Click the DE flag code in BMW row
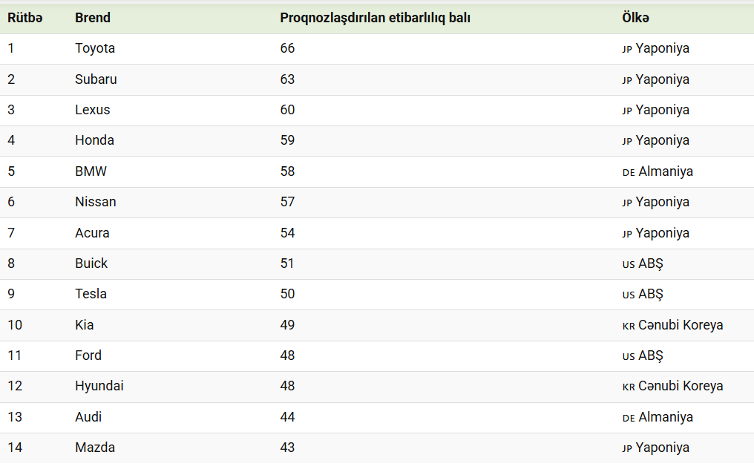This screenshot has width=754, height=472. coord(629,173)
